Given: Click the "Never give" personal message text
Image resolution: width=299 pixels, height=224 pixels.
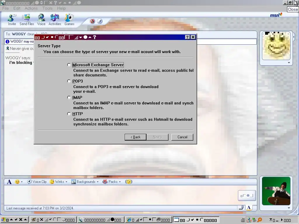Looking at the screenshot, I should 22,49.
